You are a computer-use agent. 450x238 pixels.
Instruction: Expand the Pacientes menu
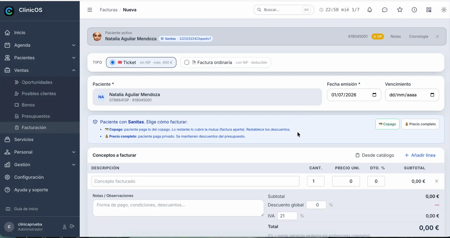coord(40,58)
